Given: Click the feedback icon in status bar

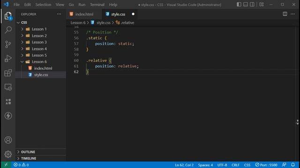Looking at the screenshot, I should 284,165.
